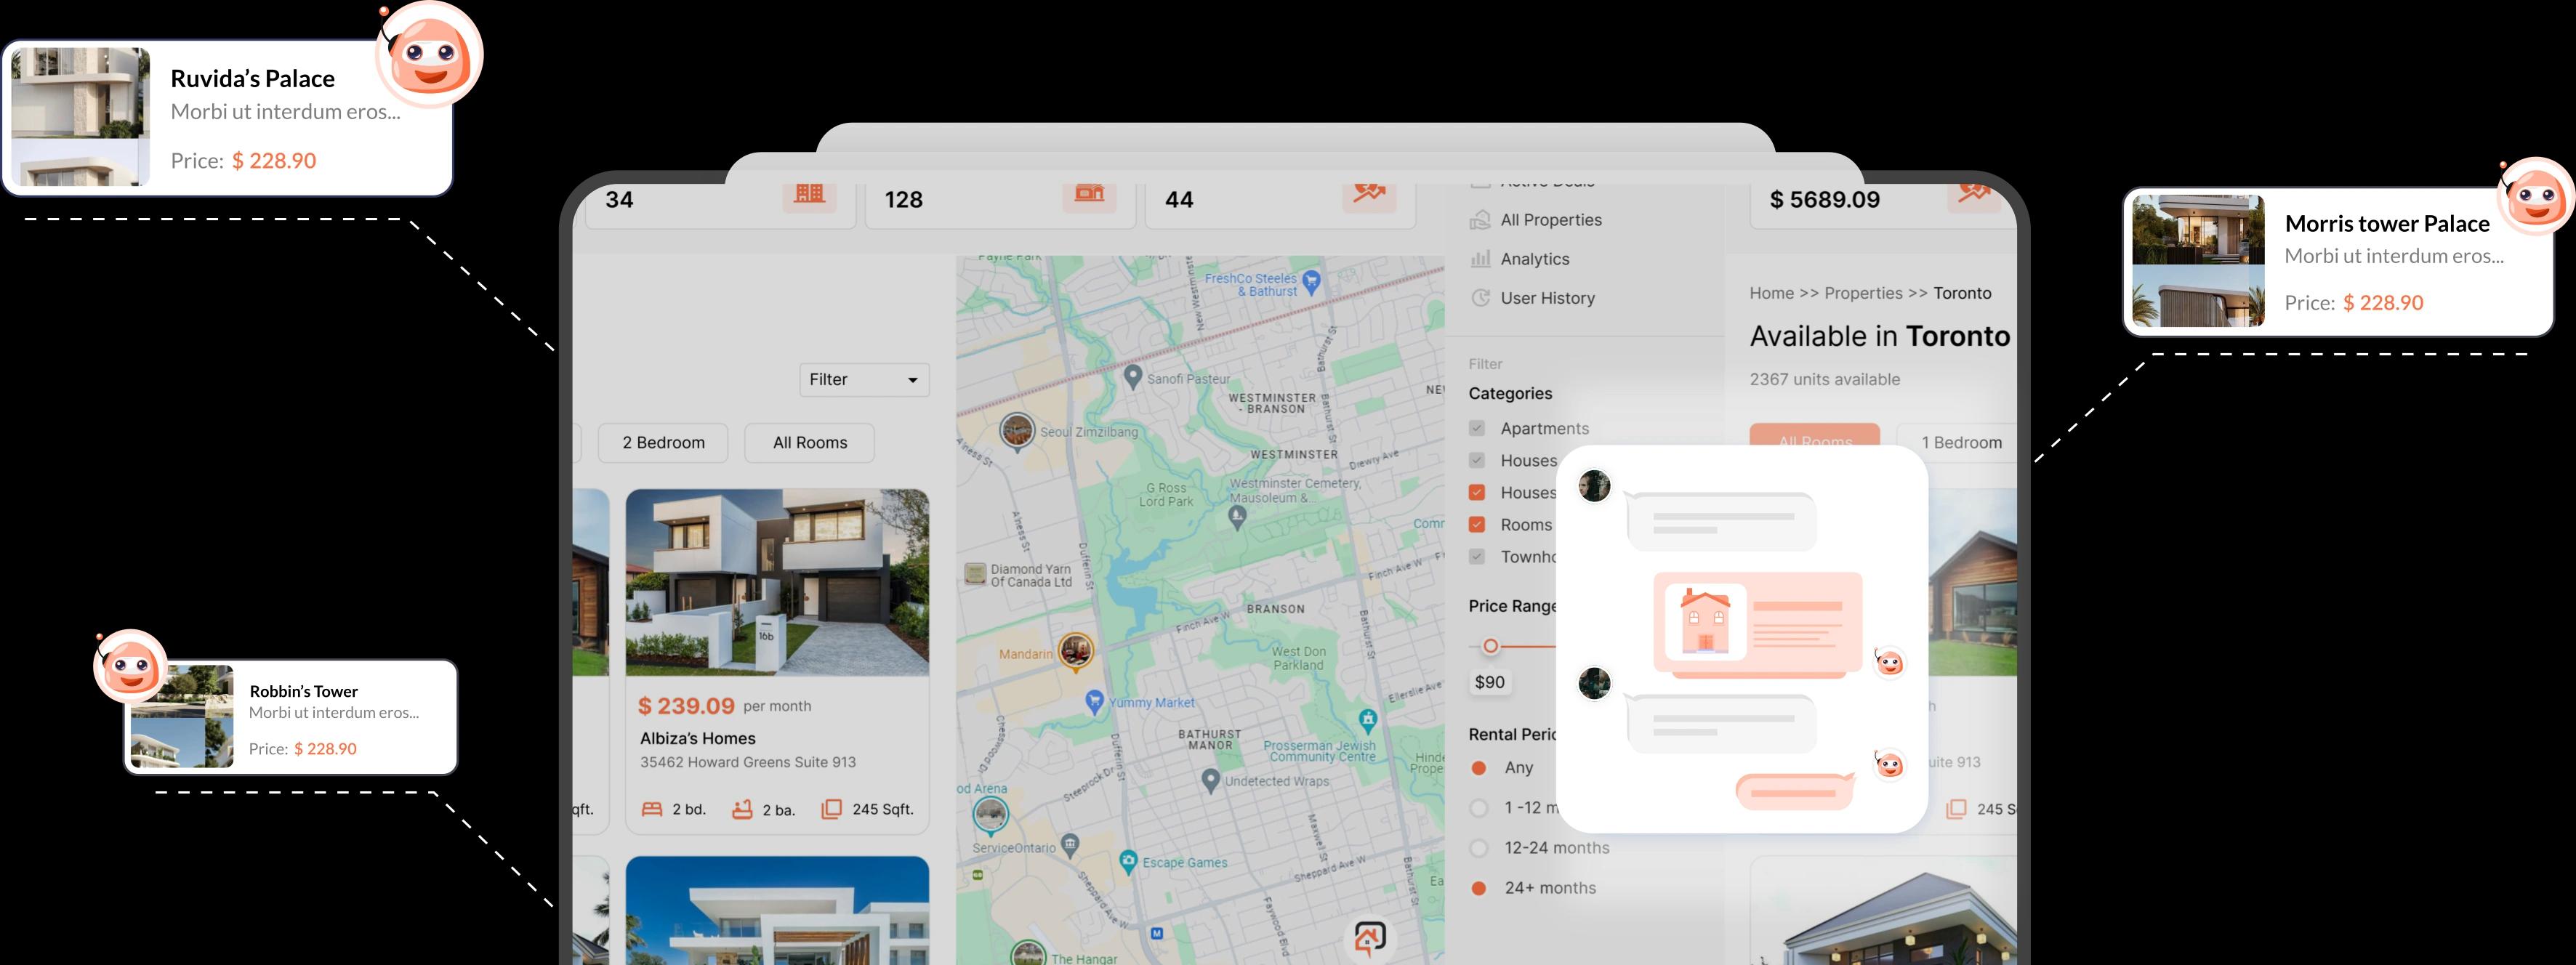Image resolution: width=2576 pixels, height=965 pixels.
Task: Click the Home breadcrumb link
Action: coord(1771,293)
